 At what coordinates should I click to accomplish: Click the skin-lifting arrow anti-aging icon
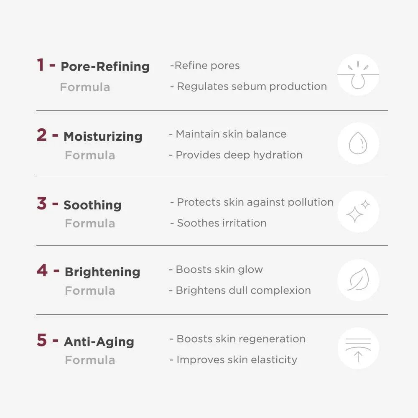[358, 348]
